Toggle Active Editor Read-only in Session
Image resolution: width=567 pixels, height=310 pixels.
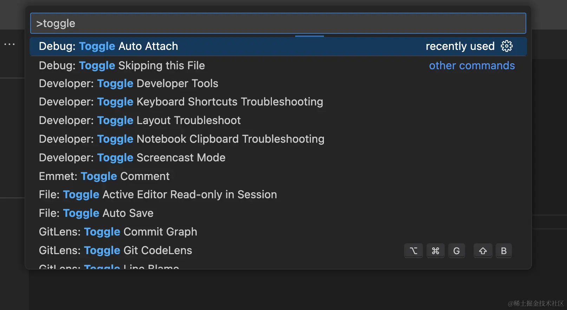(158, 195)
